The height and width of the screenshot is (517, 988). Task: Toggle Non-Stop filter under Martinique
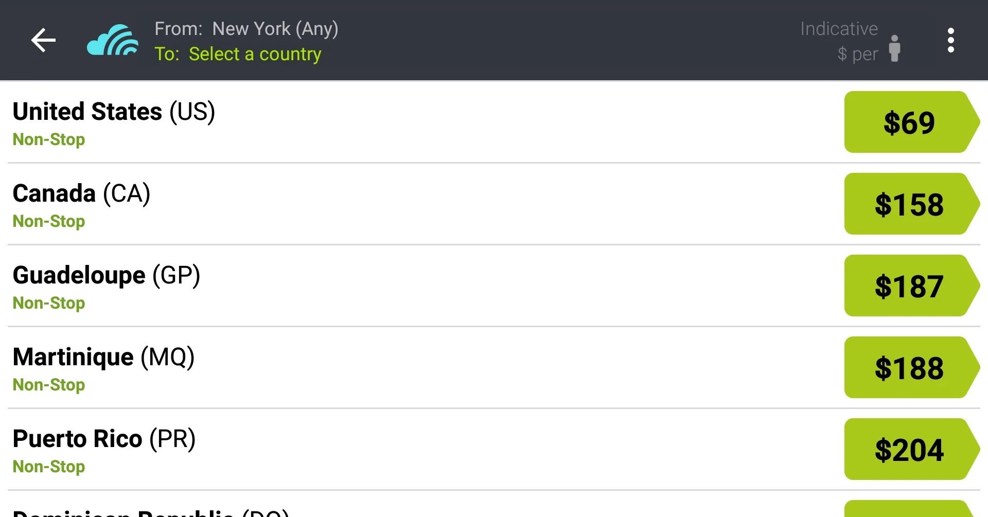48,384
